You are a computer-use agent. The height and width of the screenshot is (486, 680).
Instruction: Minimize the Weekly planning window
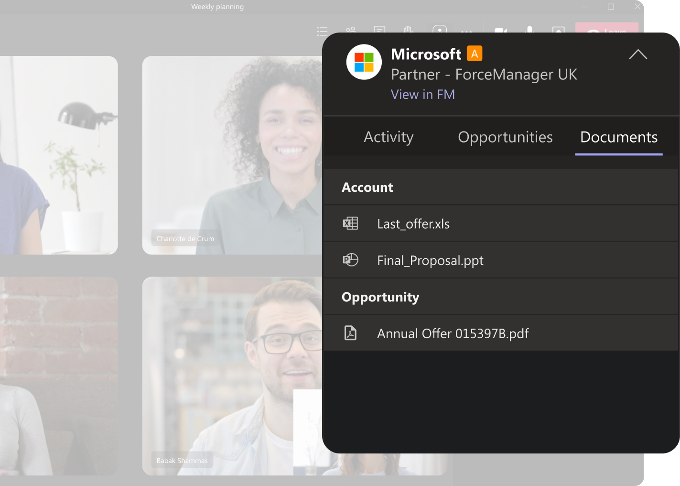pos(584,7)
